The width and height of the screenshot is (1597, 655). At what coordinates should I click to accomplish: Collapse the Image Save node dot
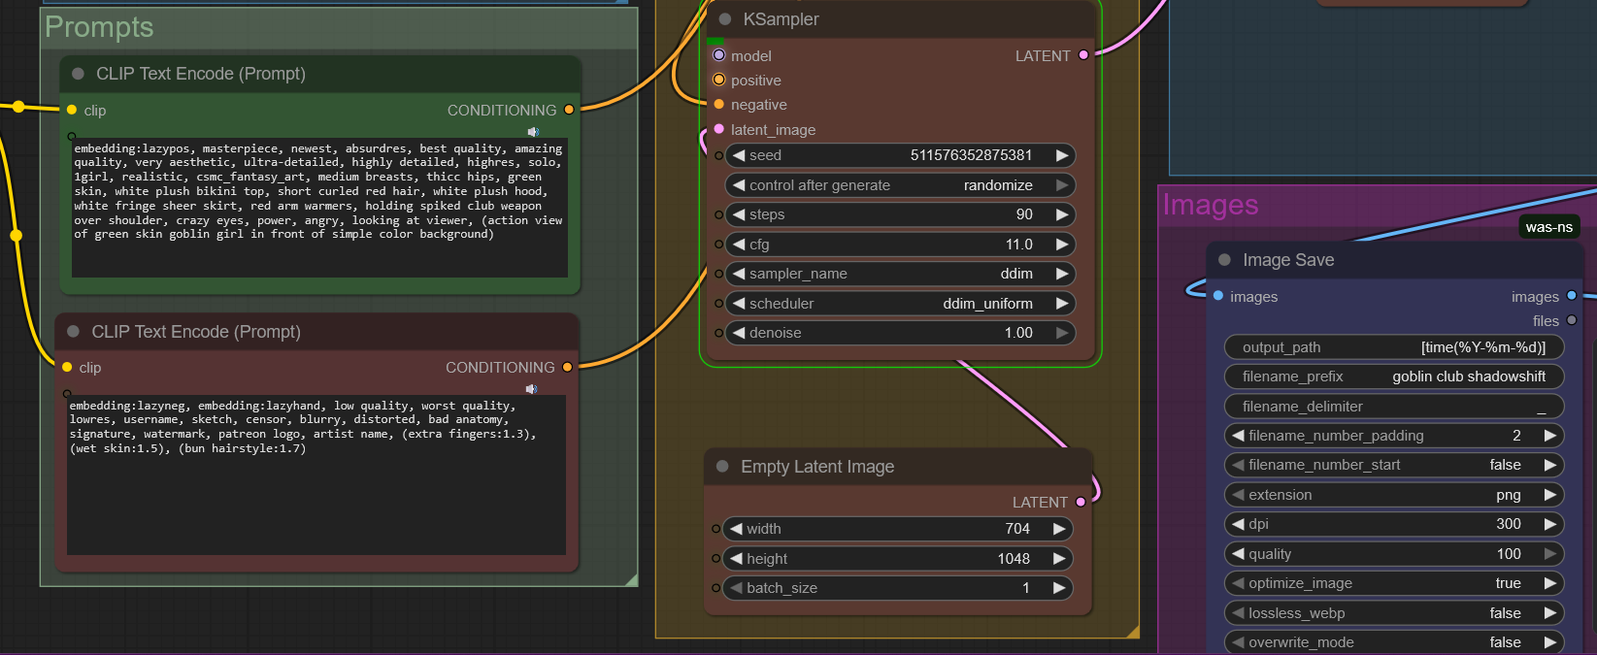(1224, 260)
